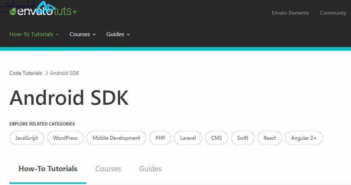
Task: Select the JavaScript category pill
Action: (x=27, y=138)
